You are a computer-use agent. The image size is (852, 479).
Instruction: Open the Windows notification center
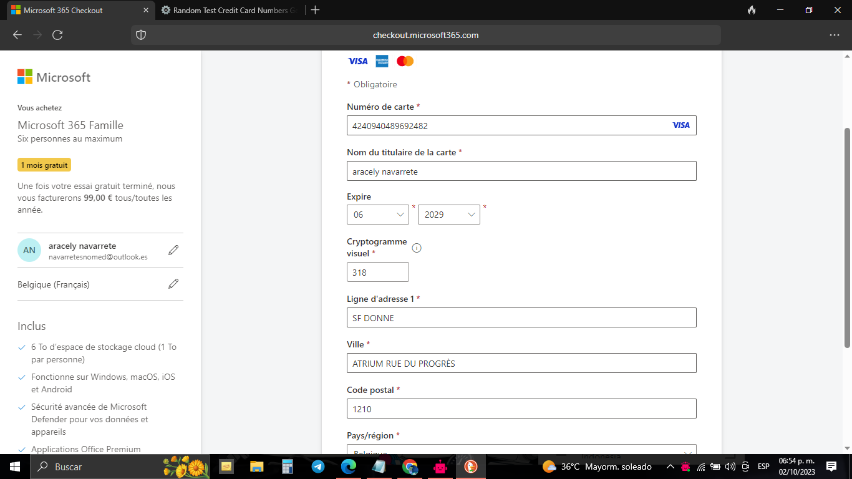[x=831, y=467]
